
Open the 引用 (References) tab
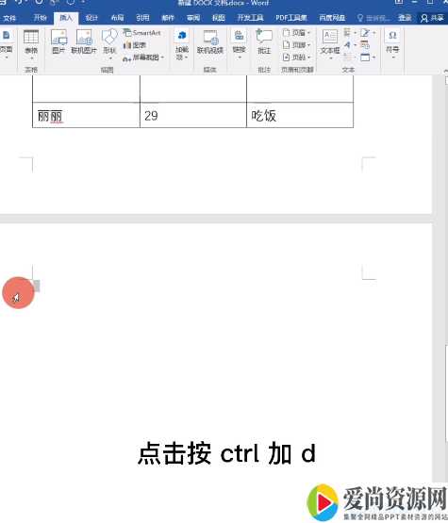click(142, 18)
